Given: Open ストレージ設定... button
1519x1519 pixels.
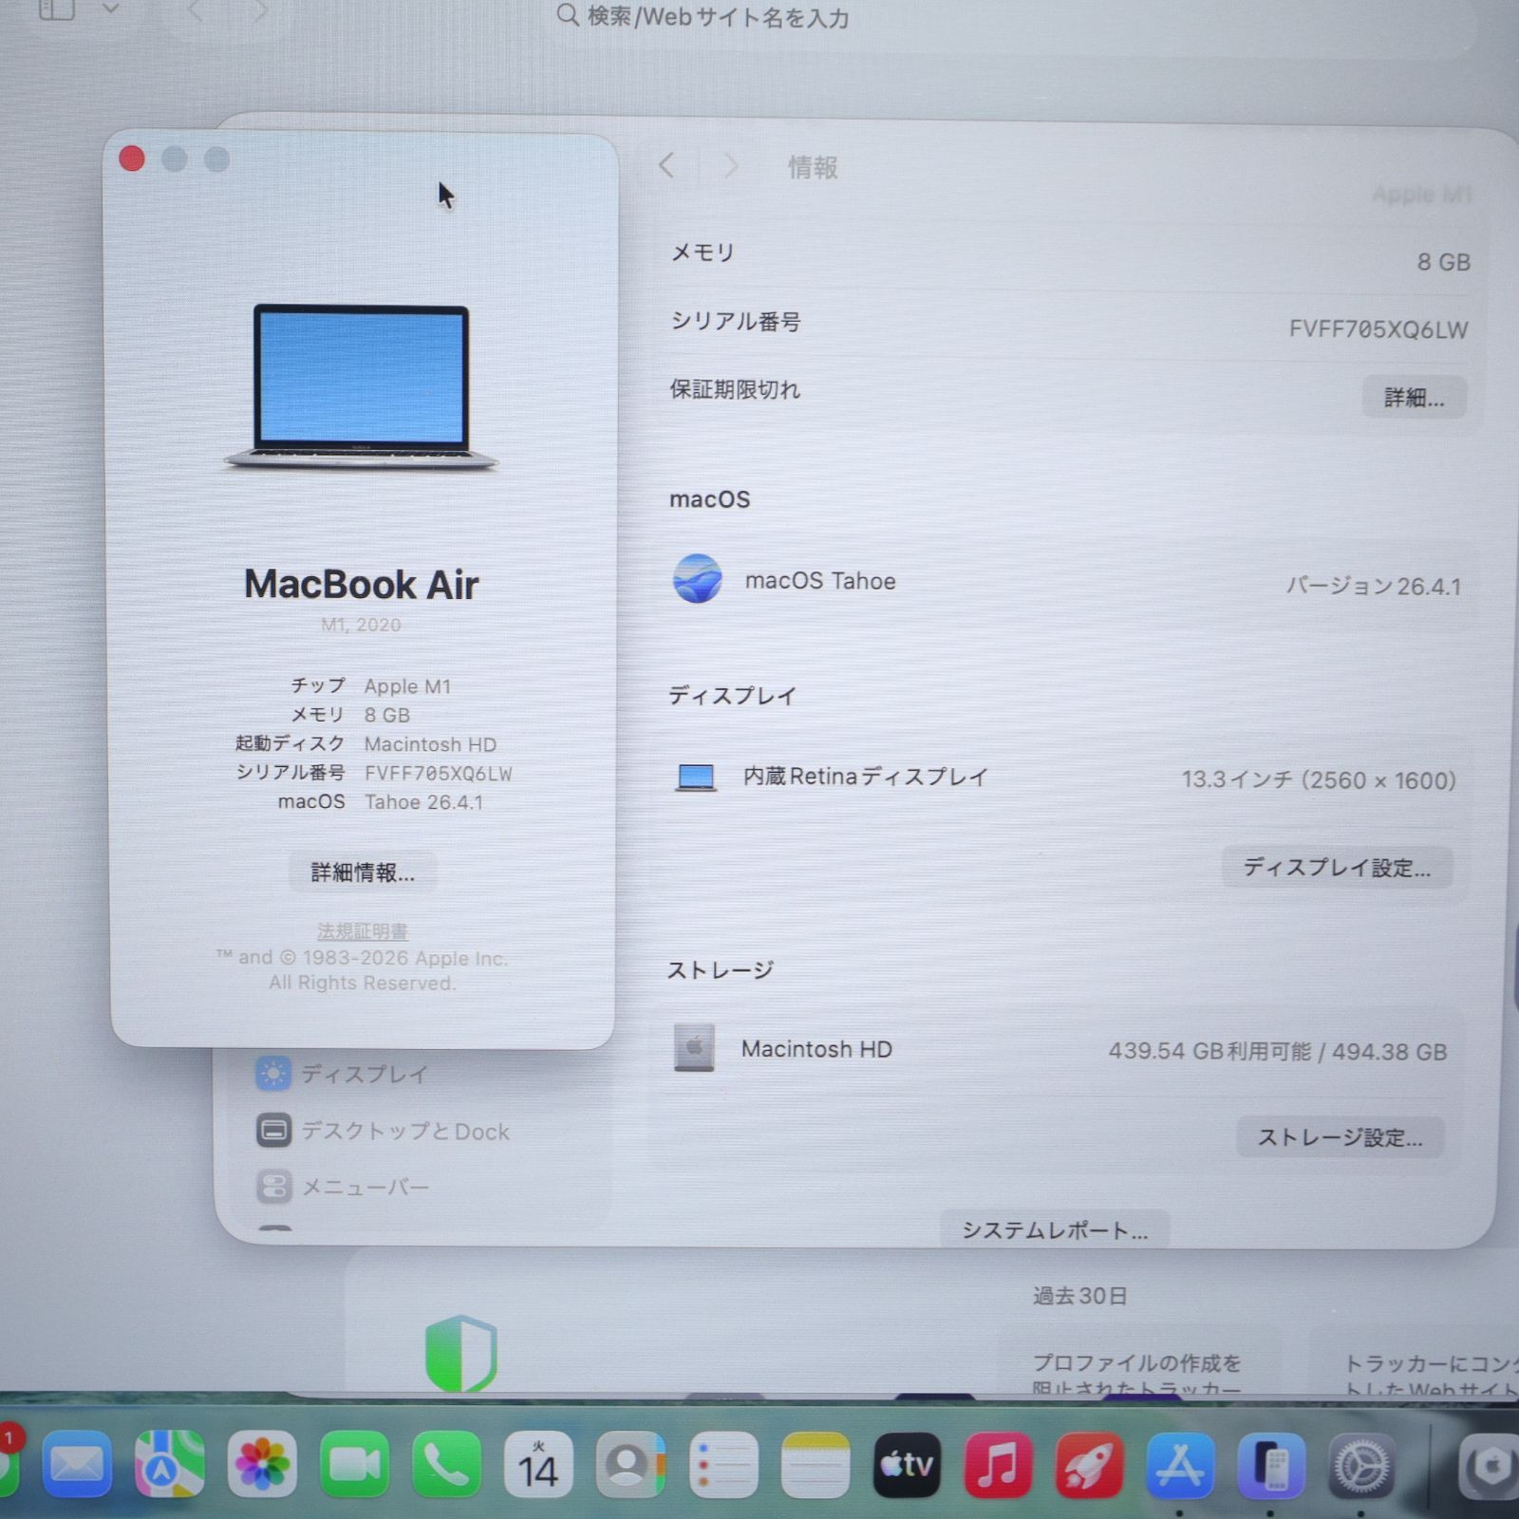Looking at the screenshot, I should pos(1340,1137).
